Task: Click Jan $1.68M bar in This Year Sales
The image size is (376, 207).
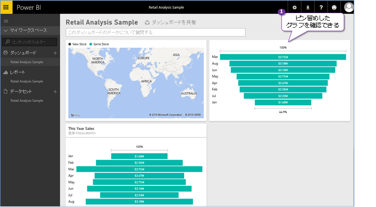Action: pos(139,156)
